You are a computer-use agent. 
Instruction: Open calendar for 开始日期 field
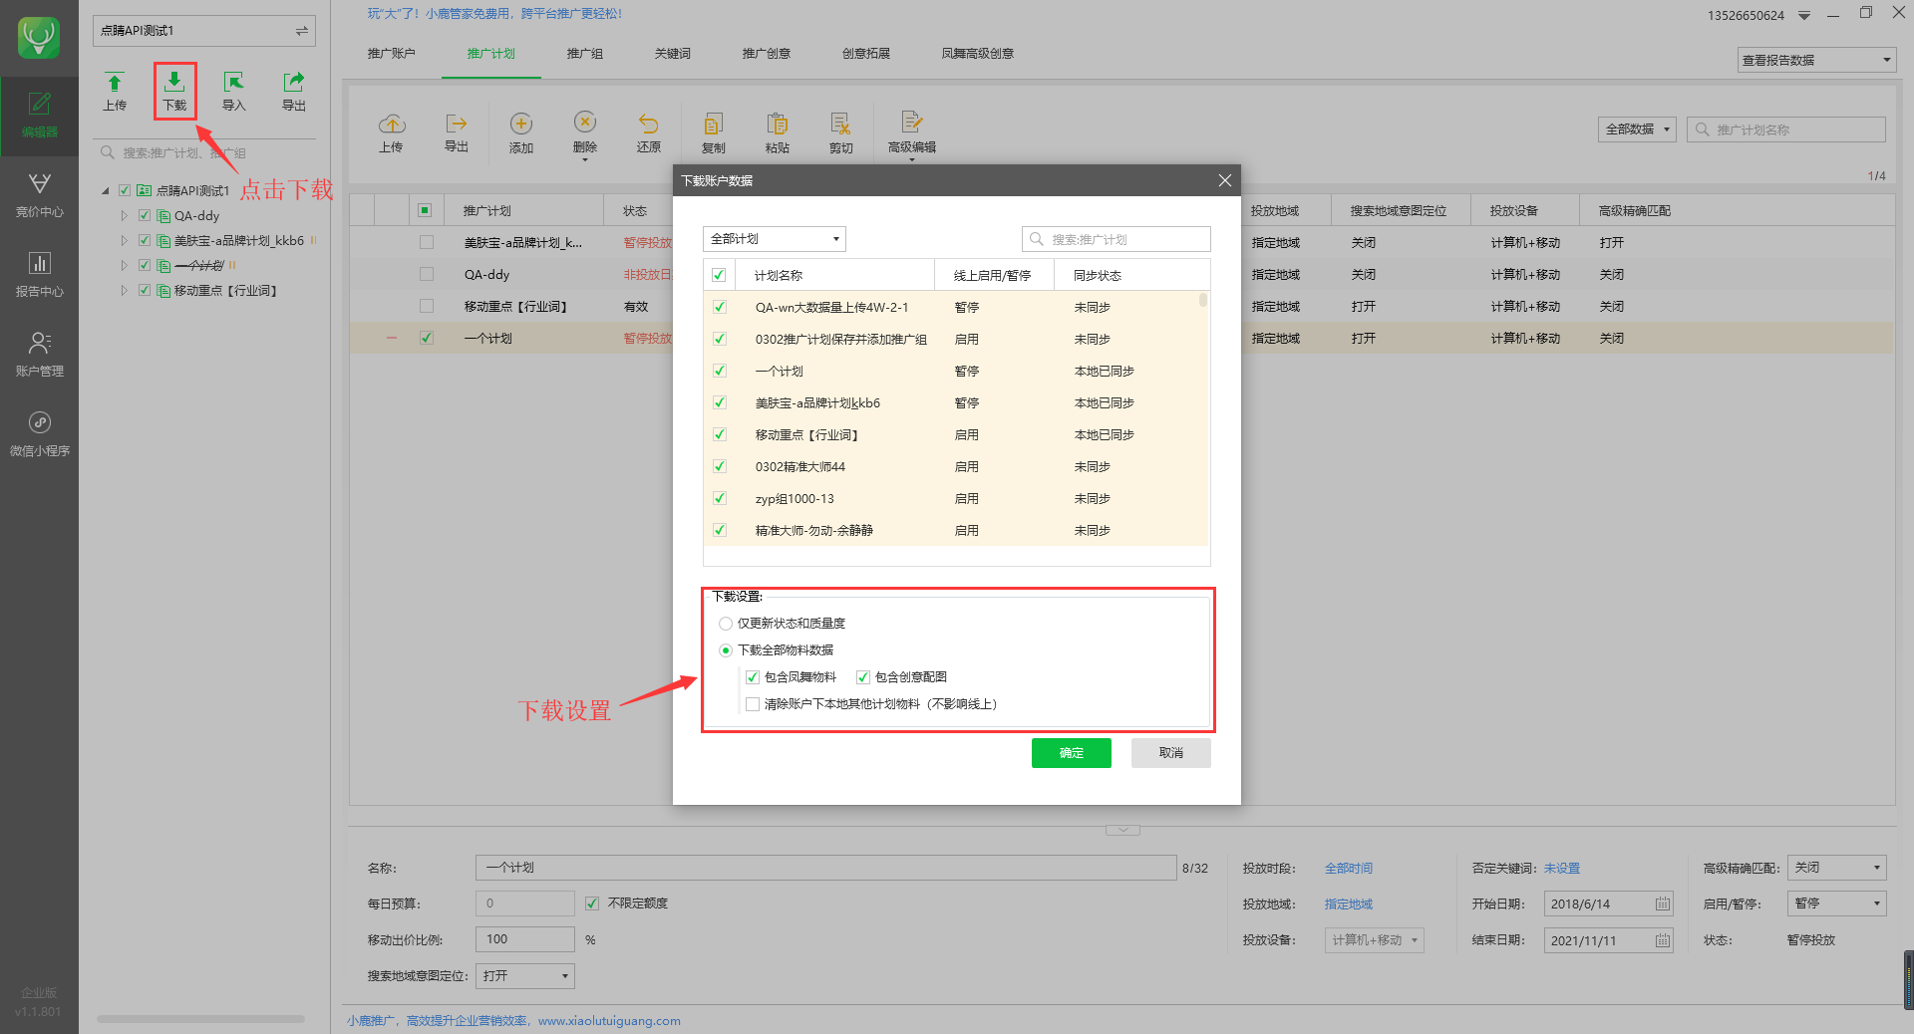pyautogui.click(x=1663, y=905)
